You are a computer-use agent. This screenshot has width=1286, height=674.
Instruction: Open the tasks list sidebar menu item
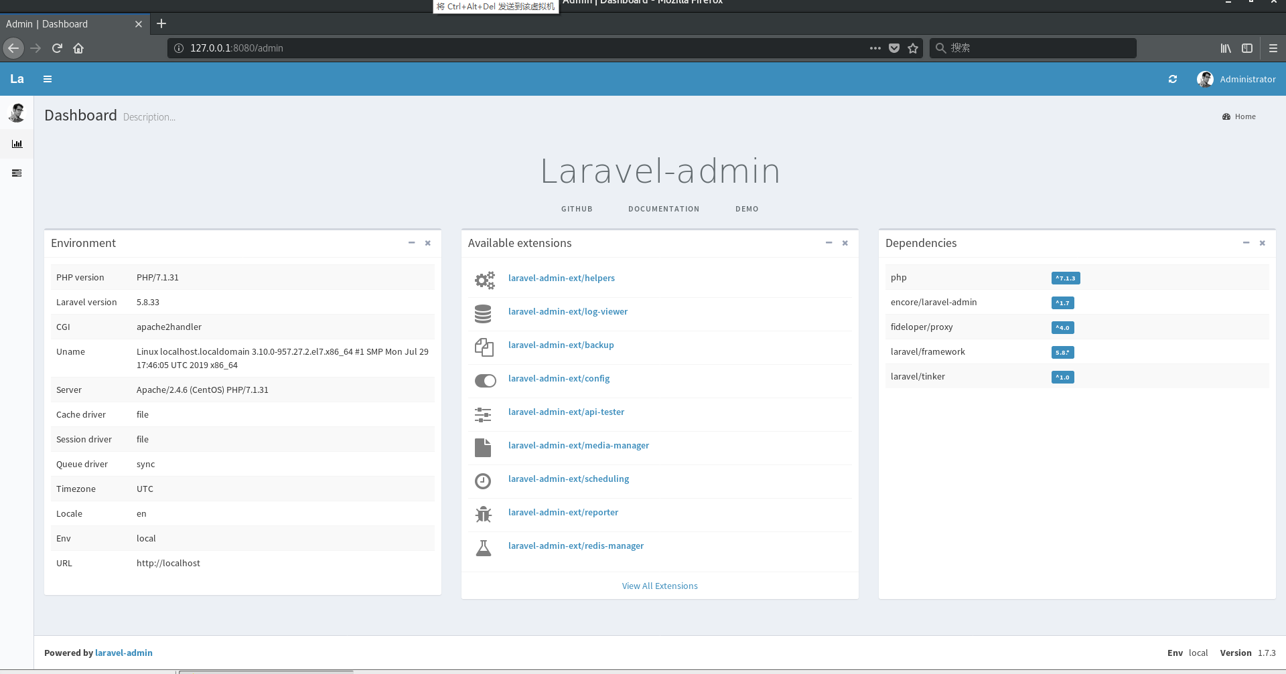coord(17,173)
